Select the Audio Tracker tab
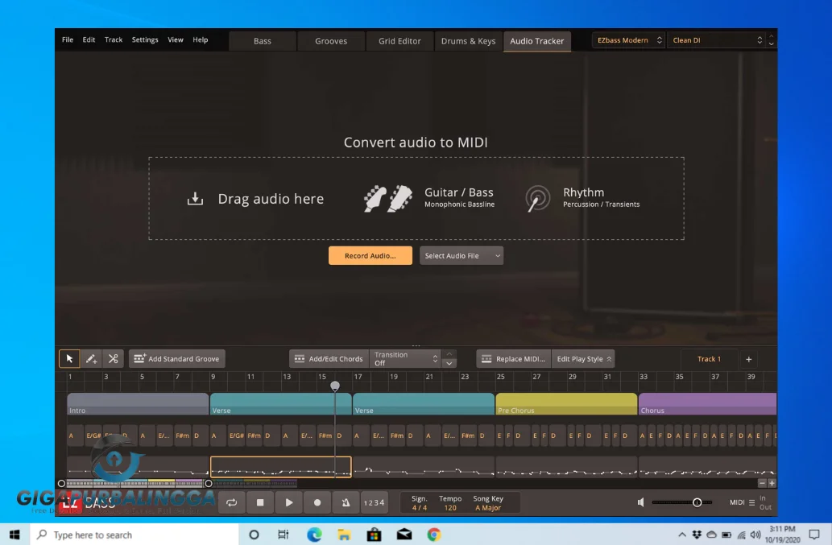 [x=537, y=41]
